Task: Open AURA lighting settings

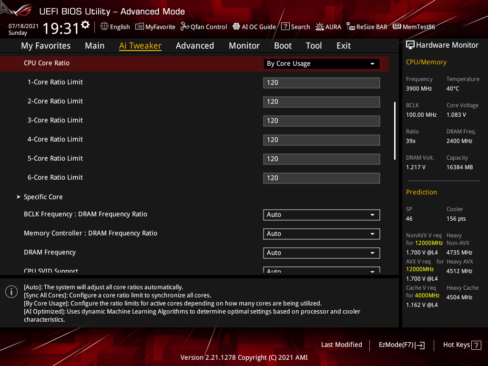Action: pos(328,27)
